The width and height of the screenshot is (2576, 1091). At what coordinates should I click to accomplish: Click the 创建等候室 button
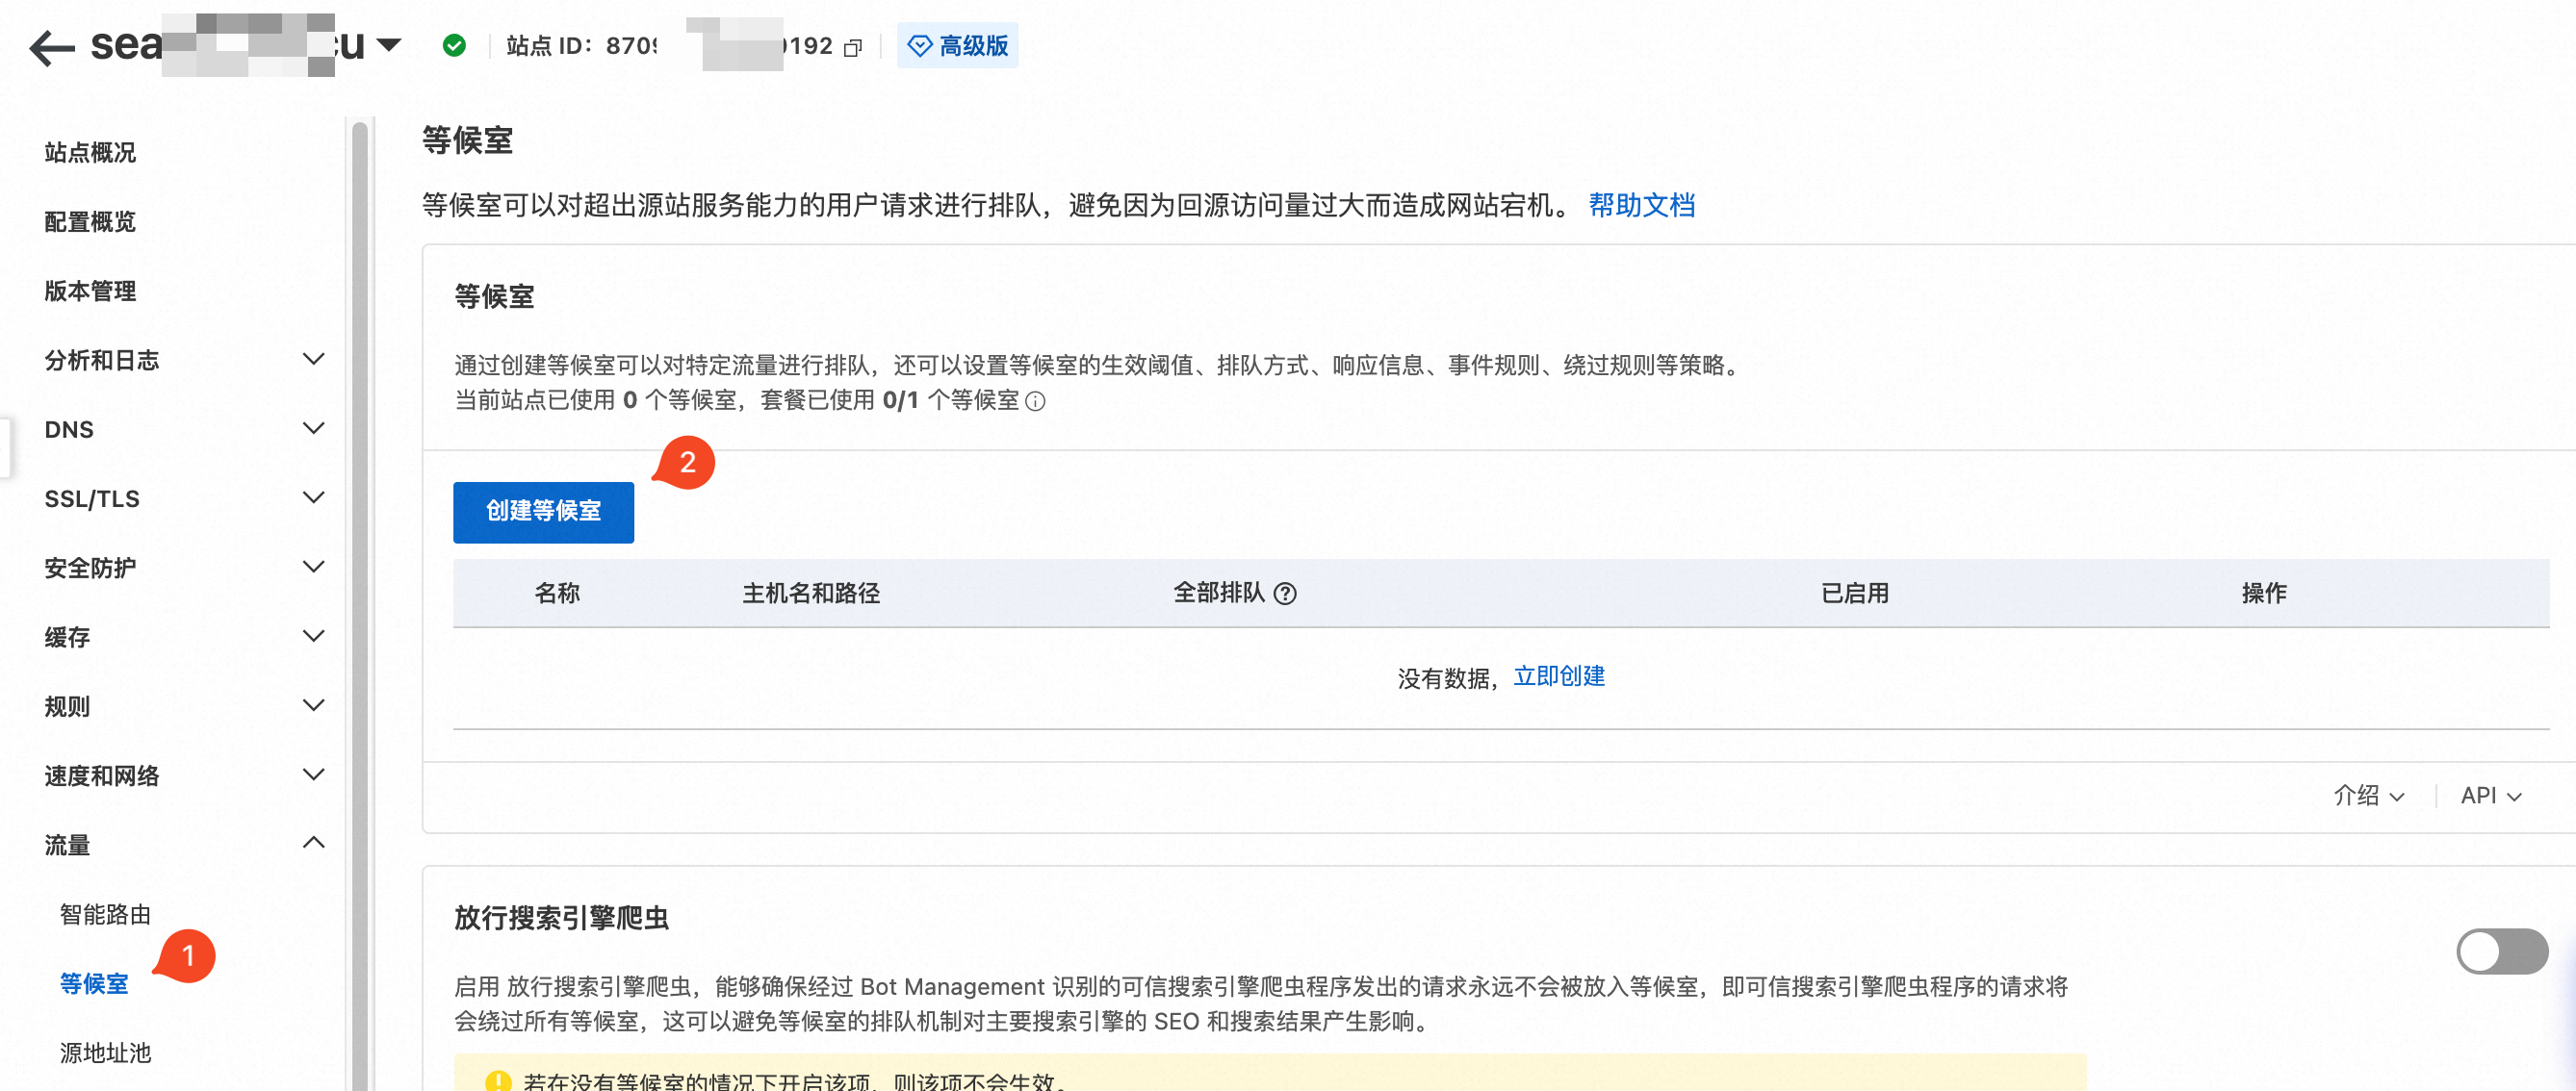[543, 512]
